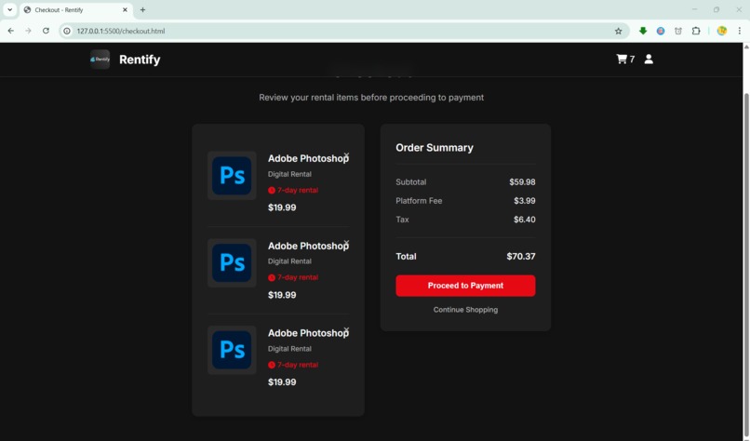The image size is (750, 441).
Task: Open the tab search dropdown arrow
Action: coord(9,9)
